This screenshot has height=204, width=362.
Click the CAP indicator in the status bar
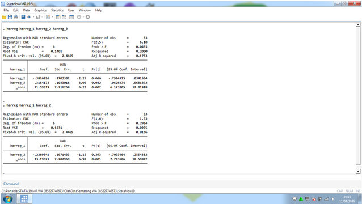pos(340,191)
